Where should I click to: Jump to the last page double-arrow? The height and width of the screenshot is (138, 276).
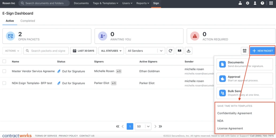pos(160,126)
